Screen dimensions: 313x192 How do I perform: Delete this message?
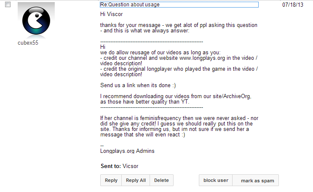pyautogui.click(x=161, y=180)
